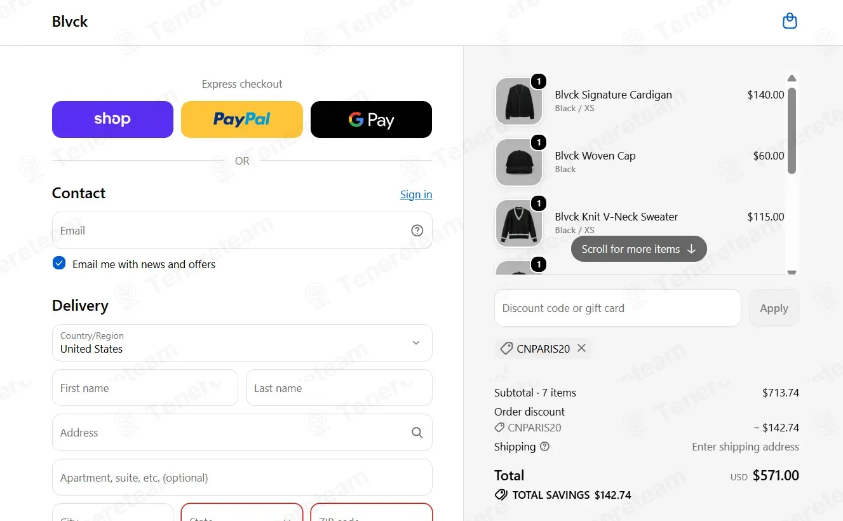Click the Blvck Signature Cardigan product name
The image size is (843, 521).
[x=613, y=95]
